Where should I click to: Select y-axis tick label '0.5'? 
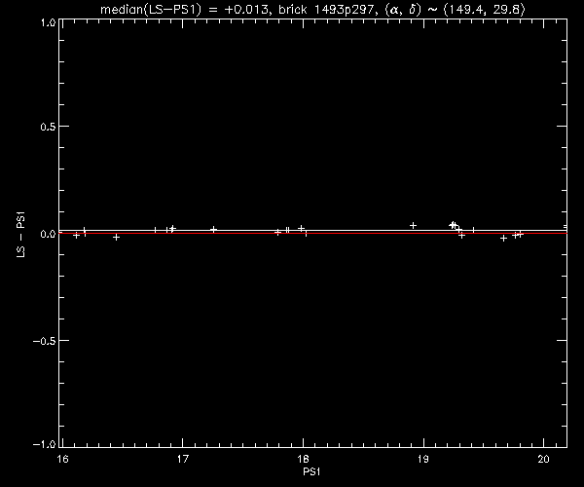48,127
